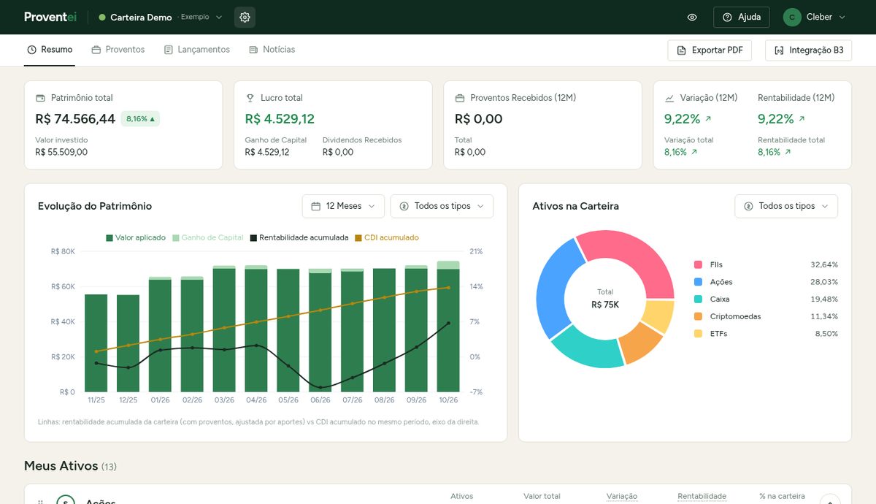Toggle the Ganho de Capital chart series
The width and height of the screenshot is (876, 504).
208,238
